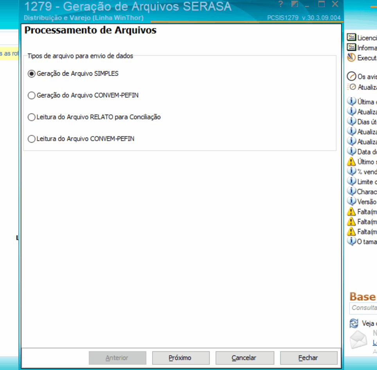Click the Informa... icon in side panel
Screen dimensions: 377x370
coord(351,47)
